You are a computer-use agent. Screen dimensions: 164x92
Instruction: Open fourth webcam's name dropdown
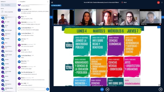click(x=121, y=24)
